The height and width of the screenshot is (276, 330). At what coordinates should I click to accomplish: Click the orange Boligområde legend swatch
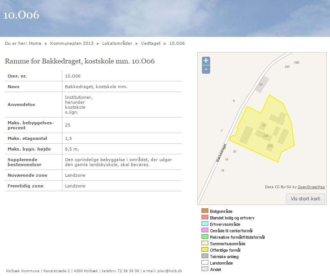(205, 211)
